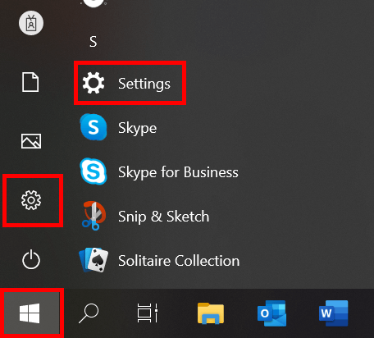Click the letter S section header
Screen dimensions: 374x338
pyautogui.click(x=93, y=42)
